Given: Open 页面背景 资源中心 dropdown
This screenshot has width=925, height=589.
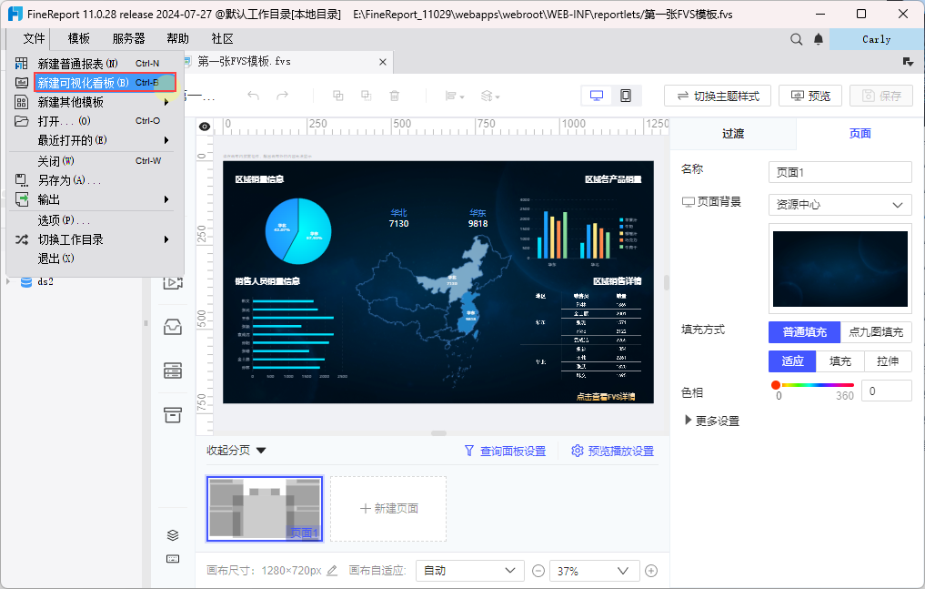Looking at the screenshot, I should click(x=840, y=205).
